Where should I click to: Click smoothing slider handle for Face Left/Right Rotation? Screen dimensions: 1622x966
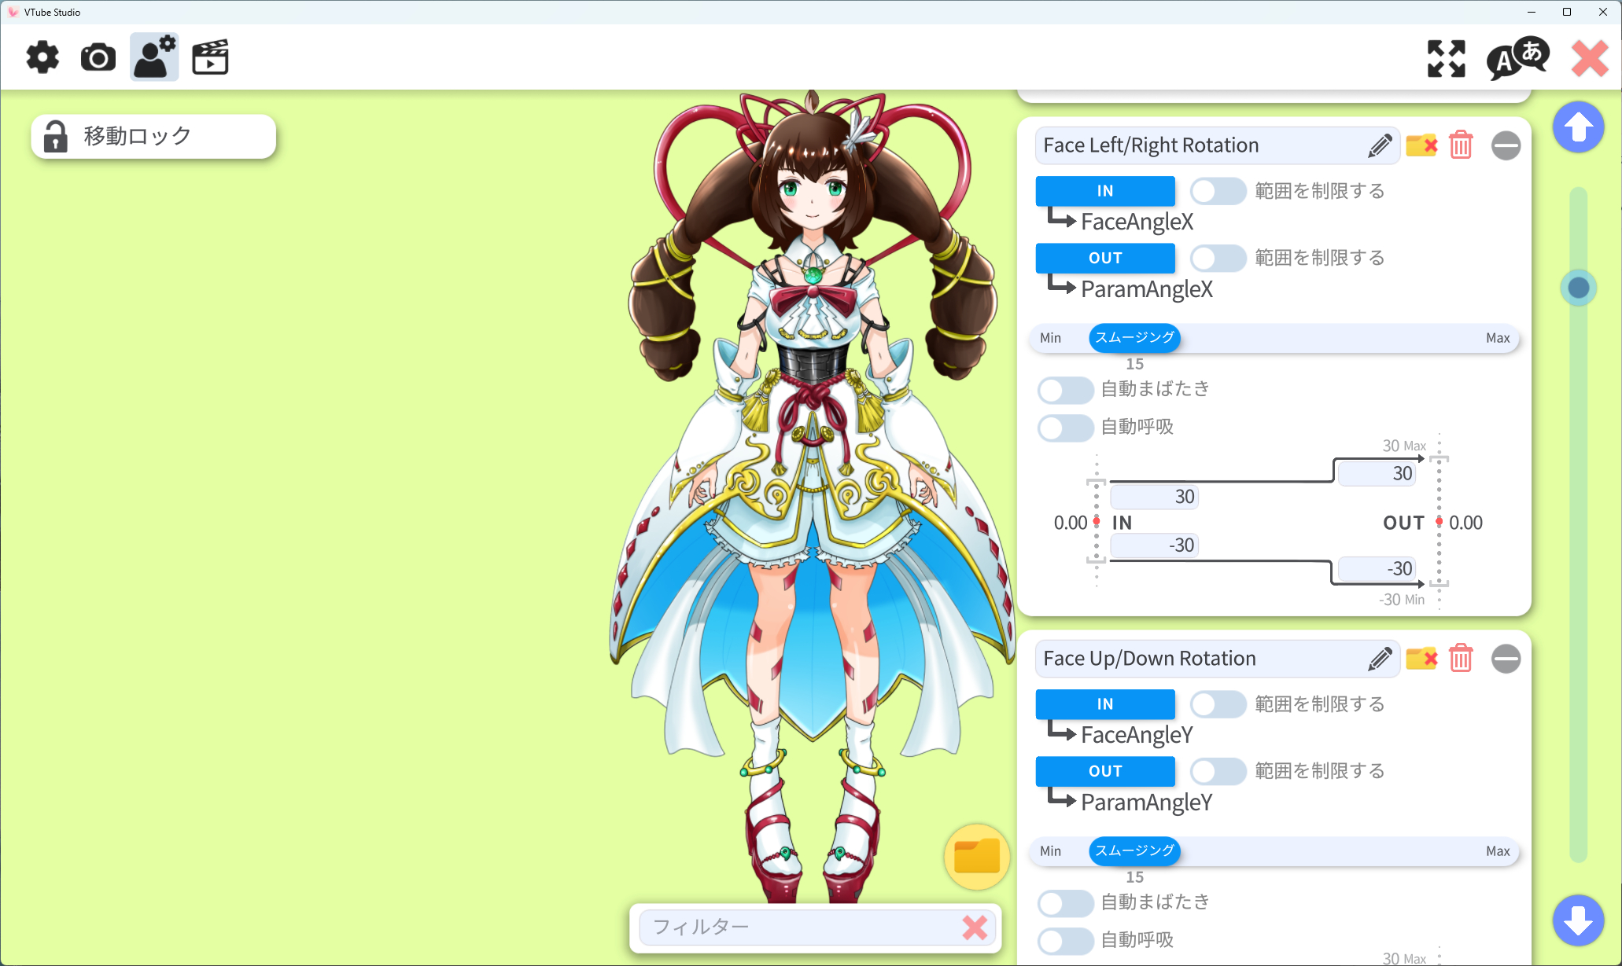tap(1134, 338)
